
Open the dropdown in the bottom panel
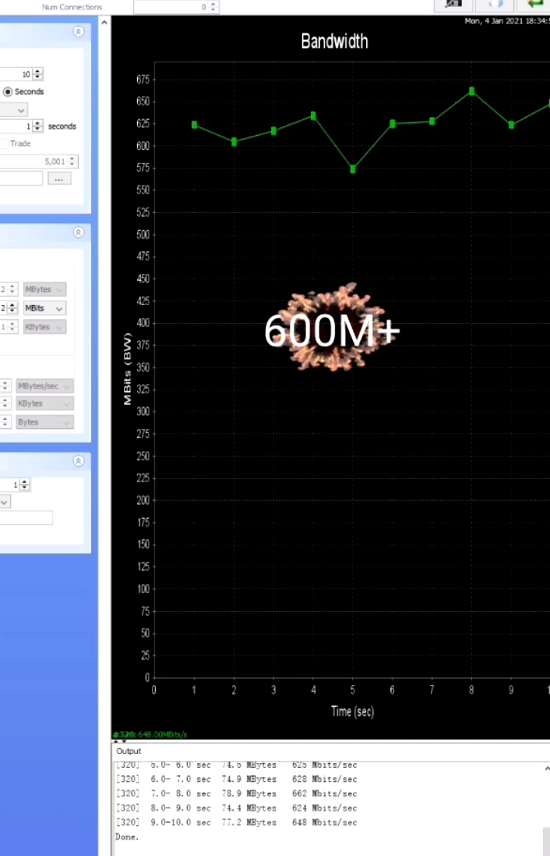pyautogui.click(x=5, y=502)
